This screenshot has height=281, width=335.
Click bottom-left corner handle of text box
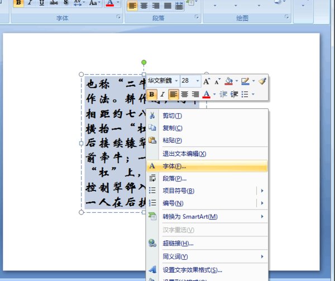[81, 212]
